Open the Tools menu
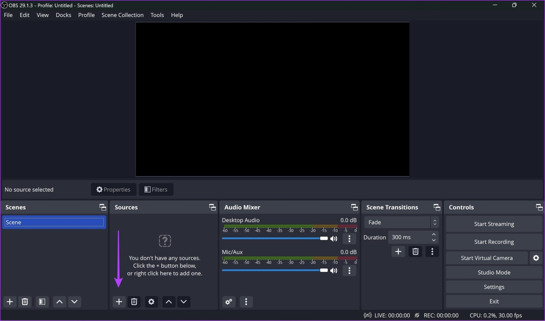545x321 pixels. point(157,15)
